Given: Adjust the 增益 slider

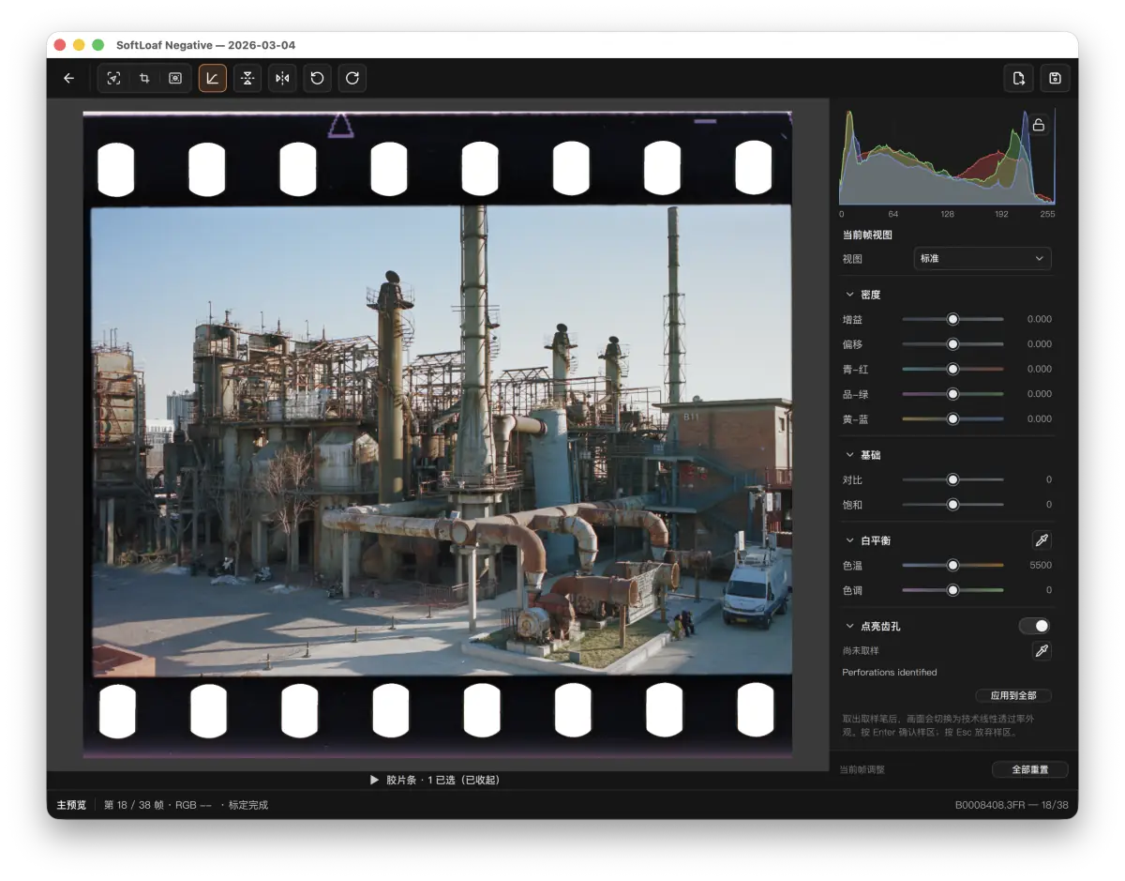Looking at the screenshot, I should pyautogui.click(x=952, y=319).
